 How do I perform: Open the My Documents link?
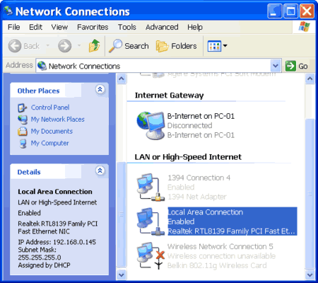(x=52, y=131)
